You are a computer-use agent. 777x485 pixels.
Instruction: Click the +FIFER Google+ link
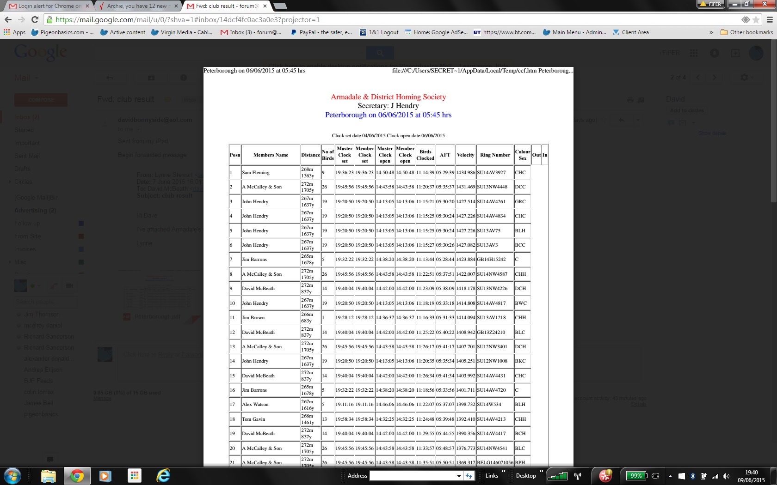669,53
